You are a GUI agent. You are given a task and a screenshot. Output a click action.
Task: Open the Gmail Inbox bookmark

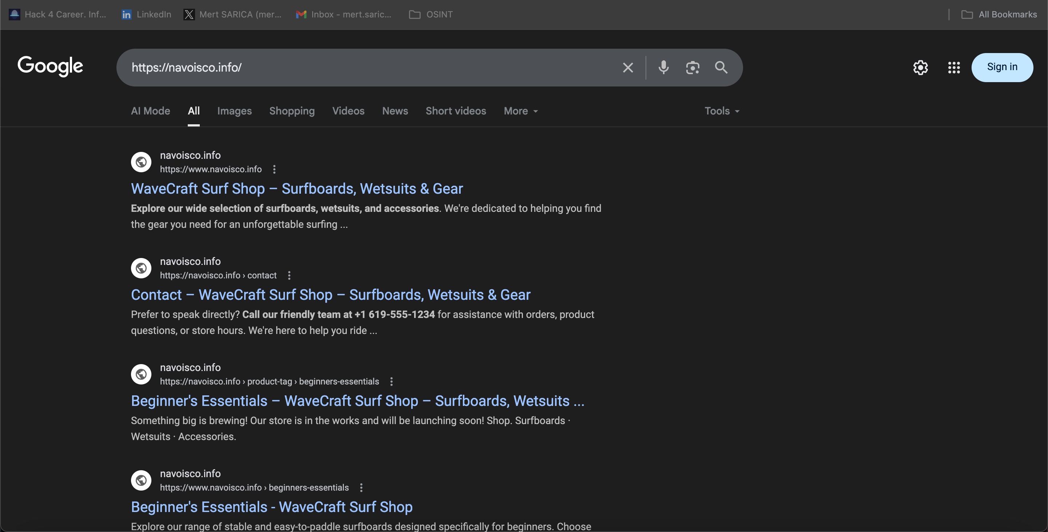click(344, 15)
